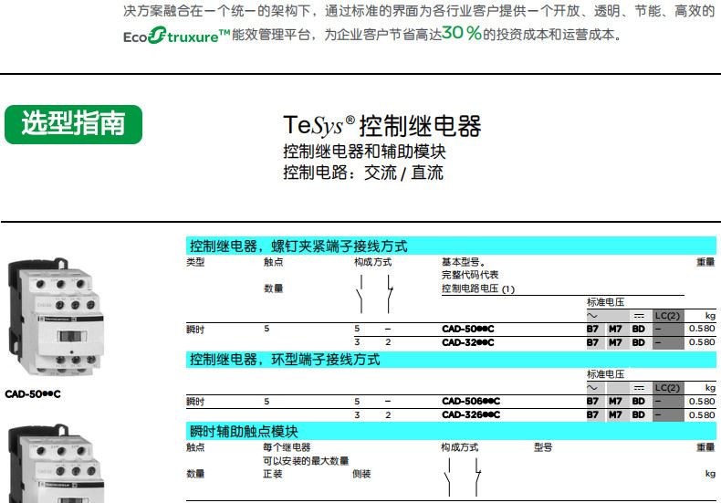Click the normally-closed contact symbol in the first table
721x503 pixels.
pos(389,294)
